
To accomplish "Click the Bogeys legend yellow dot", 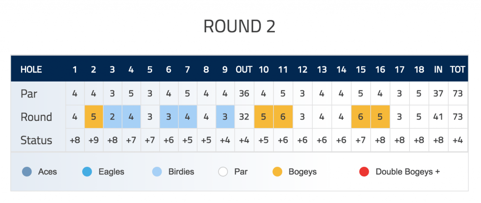I will point(277,172).
